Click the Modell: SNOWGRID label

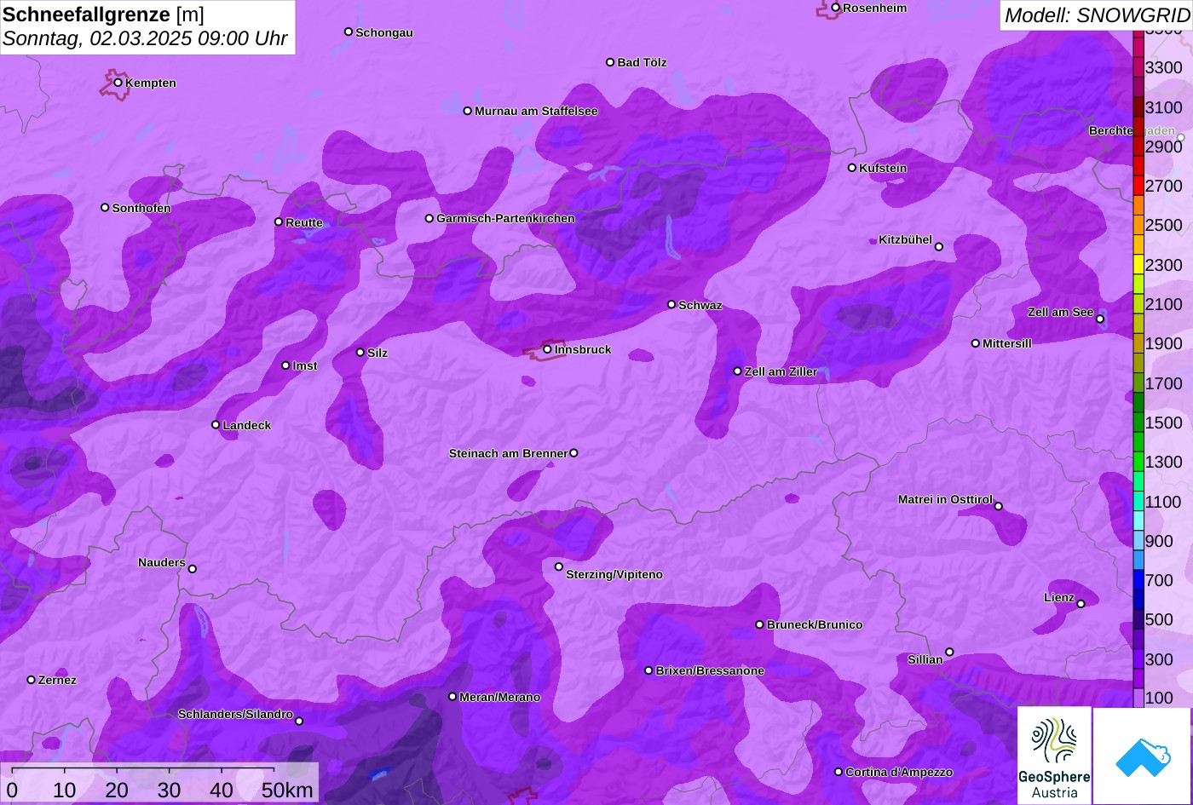click(1097, 15)
